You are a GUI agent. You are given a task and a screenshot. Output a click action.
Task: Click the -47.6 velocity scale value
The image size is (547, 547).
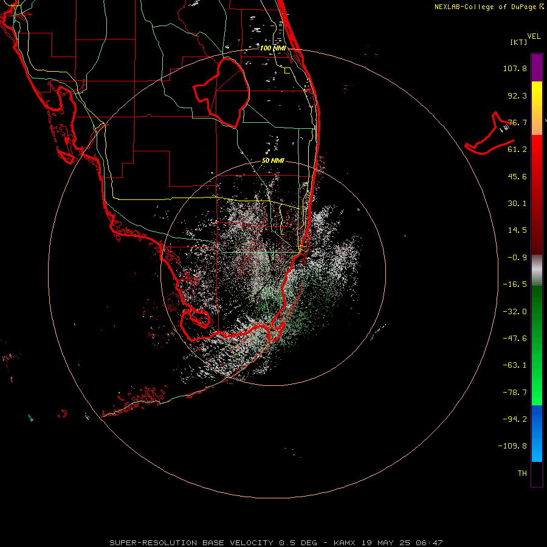515,339
